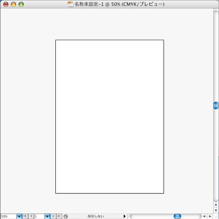Click the scroll left arrow
Screen dimensions: 219x219
click(204, 216)
